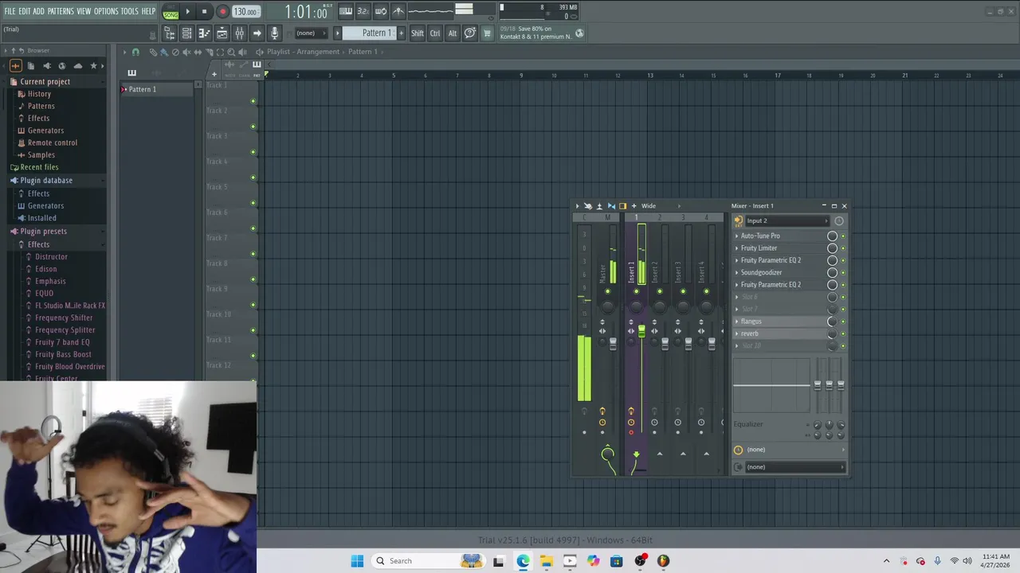This screenshot has width=1020, height=573.
Task: Toggle Soundgoodizer effect enable light
Action: [842, 273]
